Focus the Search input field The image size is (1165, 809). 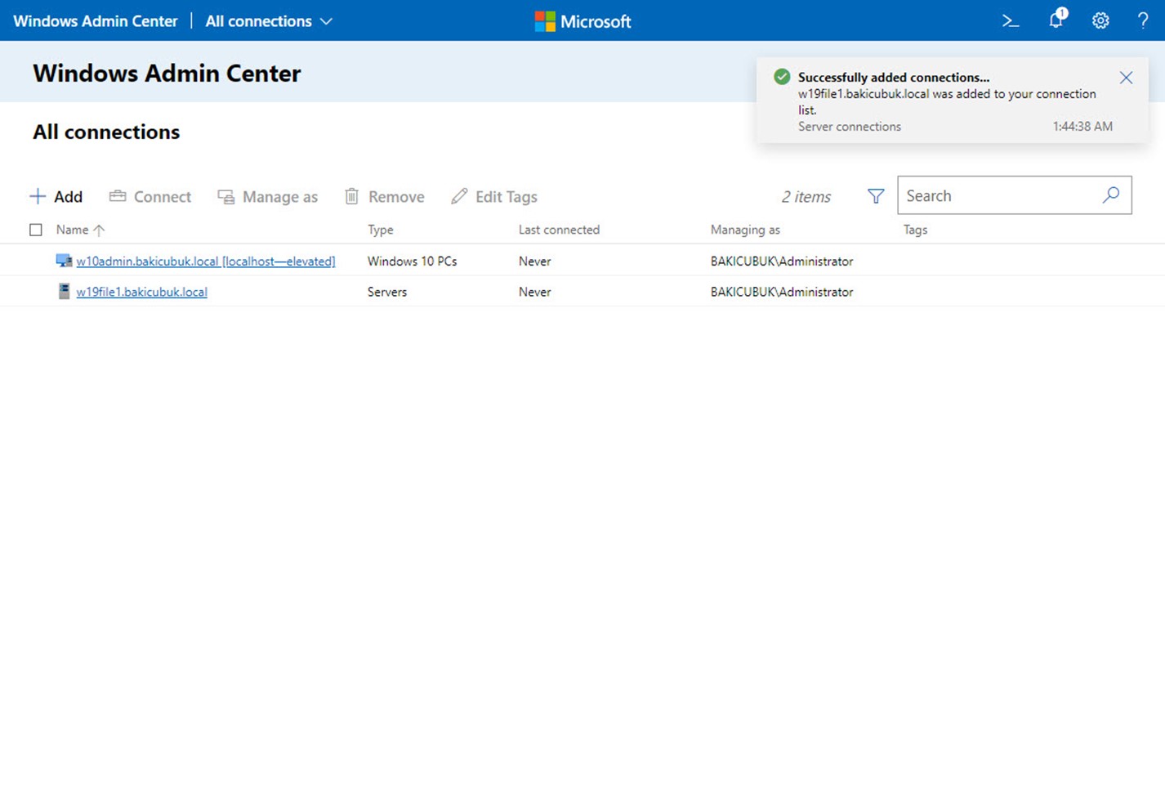[1015, 195]
